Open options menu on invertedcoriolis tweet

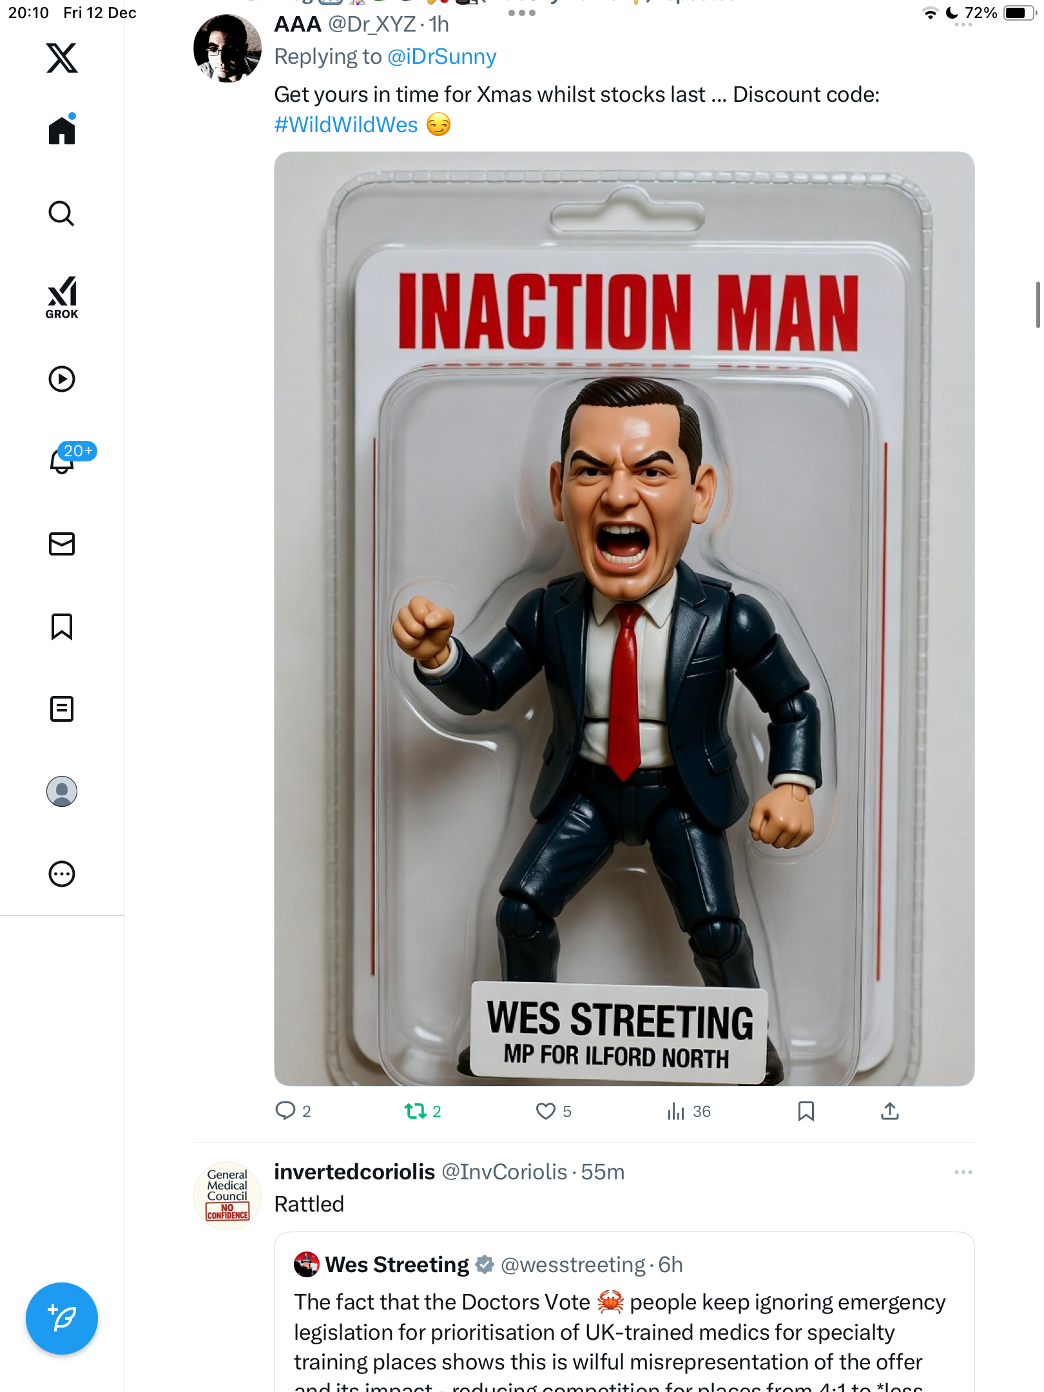[x=963, y=1172]
